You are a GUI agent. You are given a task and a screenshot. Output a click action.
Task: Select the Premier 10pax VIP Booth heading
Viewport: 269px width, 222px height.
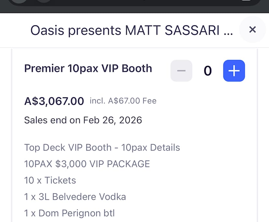click(88, 68)
